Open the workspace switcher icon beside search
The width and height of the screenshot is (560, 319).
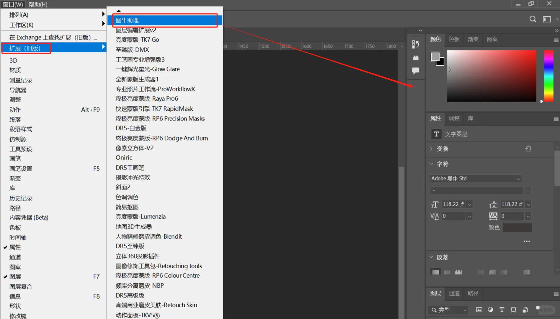tap(547, 19)
